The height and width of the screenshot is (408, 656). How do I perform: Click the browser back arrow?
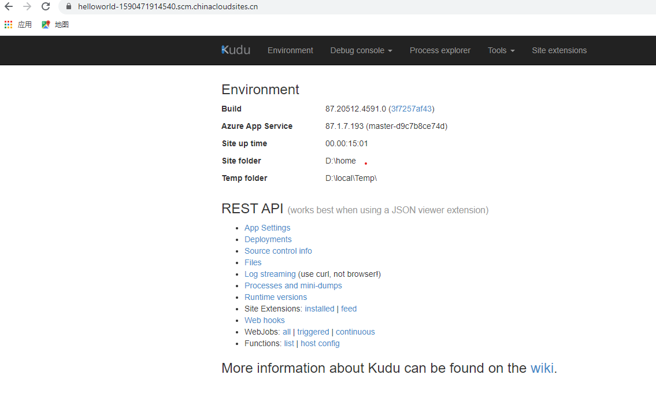(8, 7)
